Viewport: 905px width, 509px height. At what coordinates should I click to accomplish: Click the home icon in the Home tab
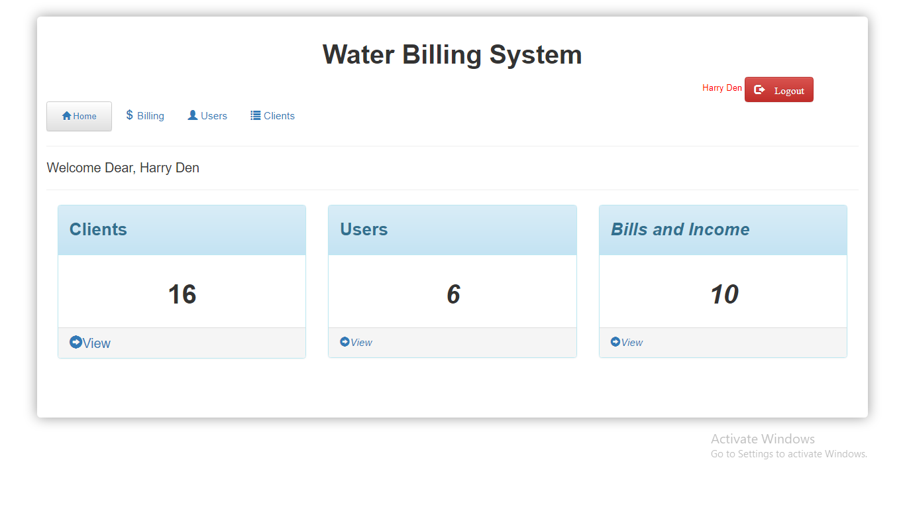click(66, 115)
